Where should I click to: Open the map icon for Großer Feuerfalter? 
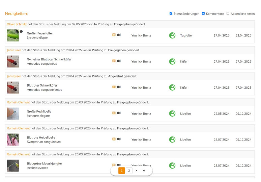tap(119, 35)
